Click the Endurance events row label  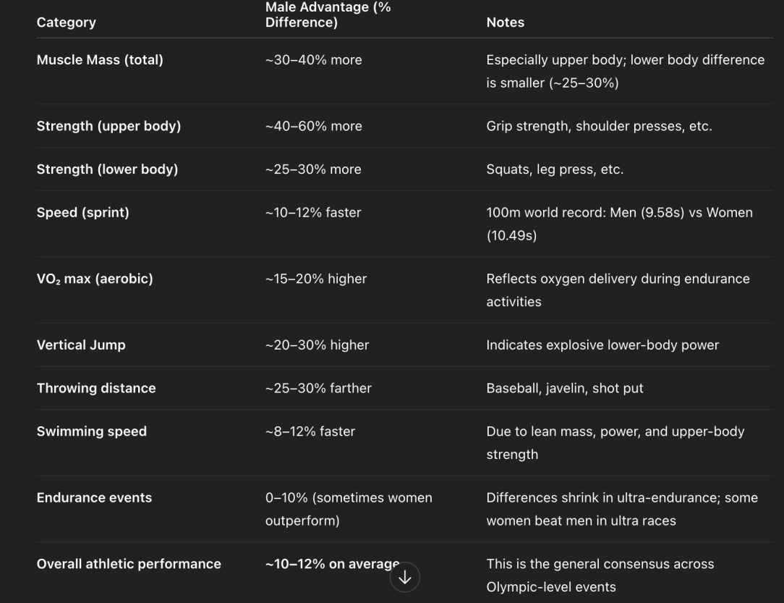pos(94,497)
